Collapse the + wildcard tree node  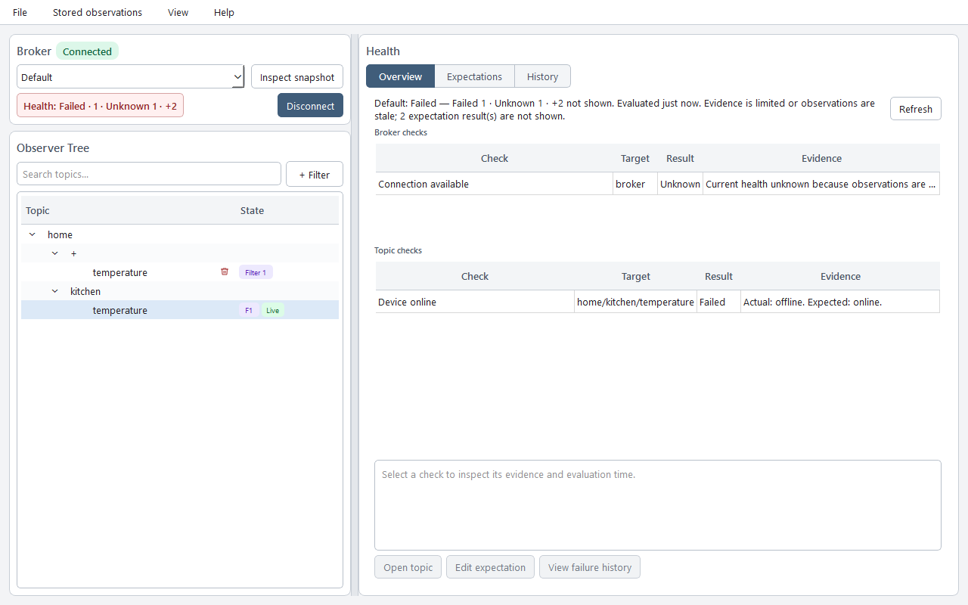54,253
